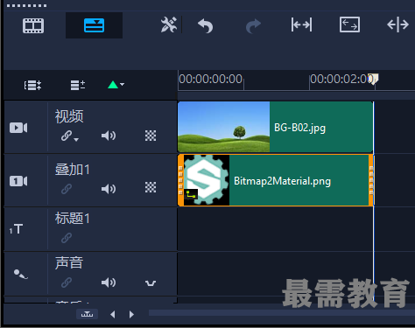
Task: Click the framed-arrows rectangle toolbar icon
Action: pos(349,24)
